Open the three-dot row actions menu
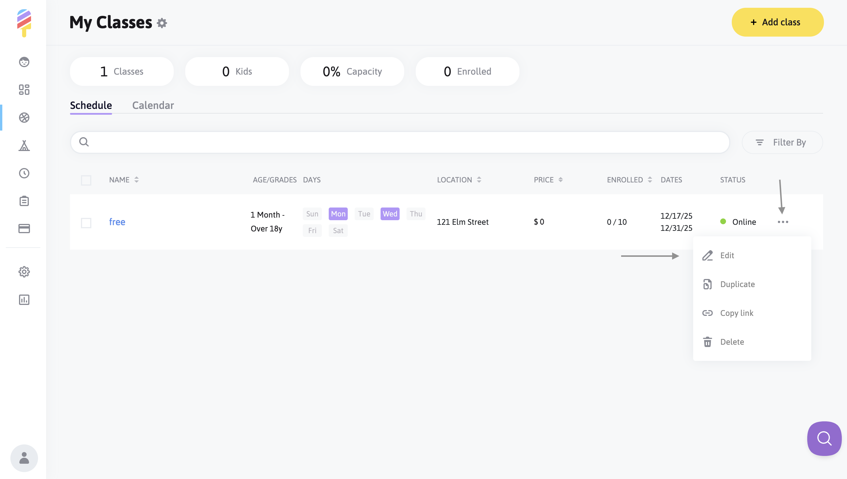Viewport: 847px width, 479px height. click(x=782, y=222)
